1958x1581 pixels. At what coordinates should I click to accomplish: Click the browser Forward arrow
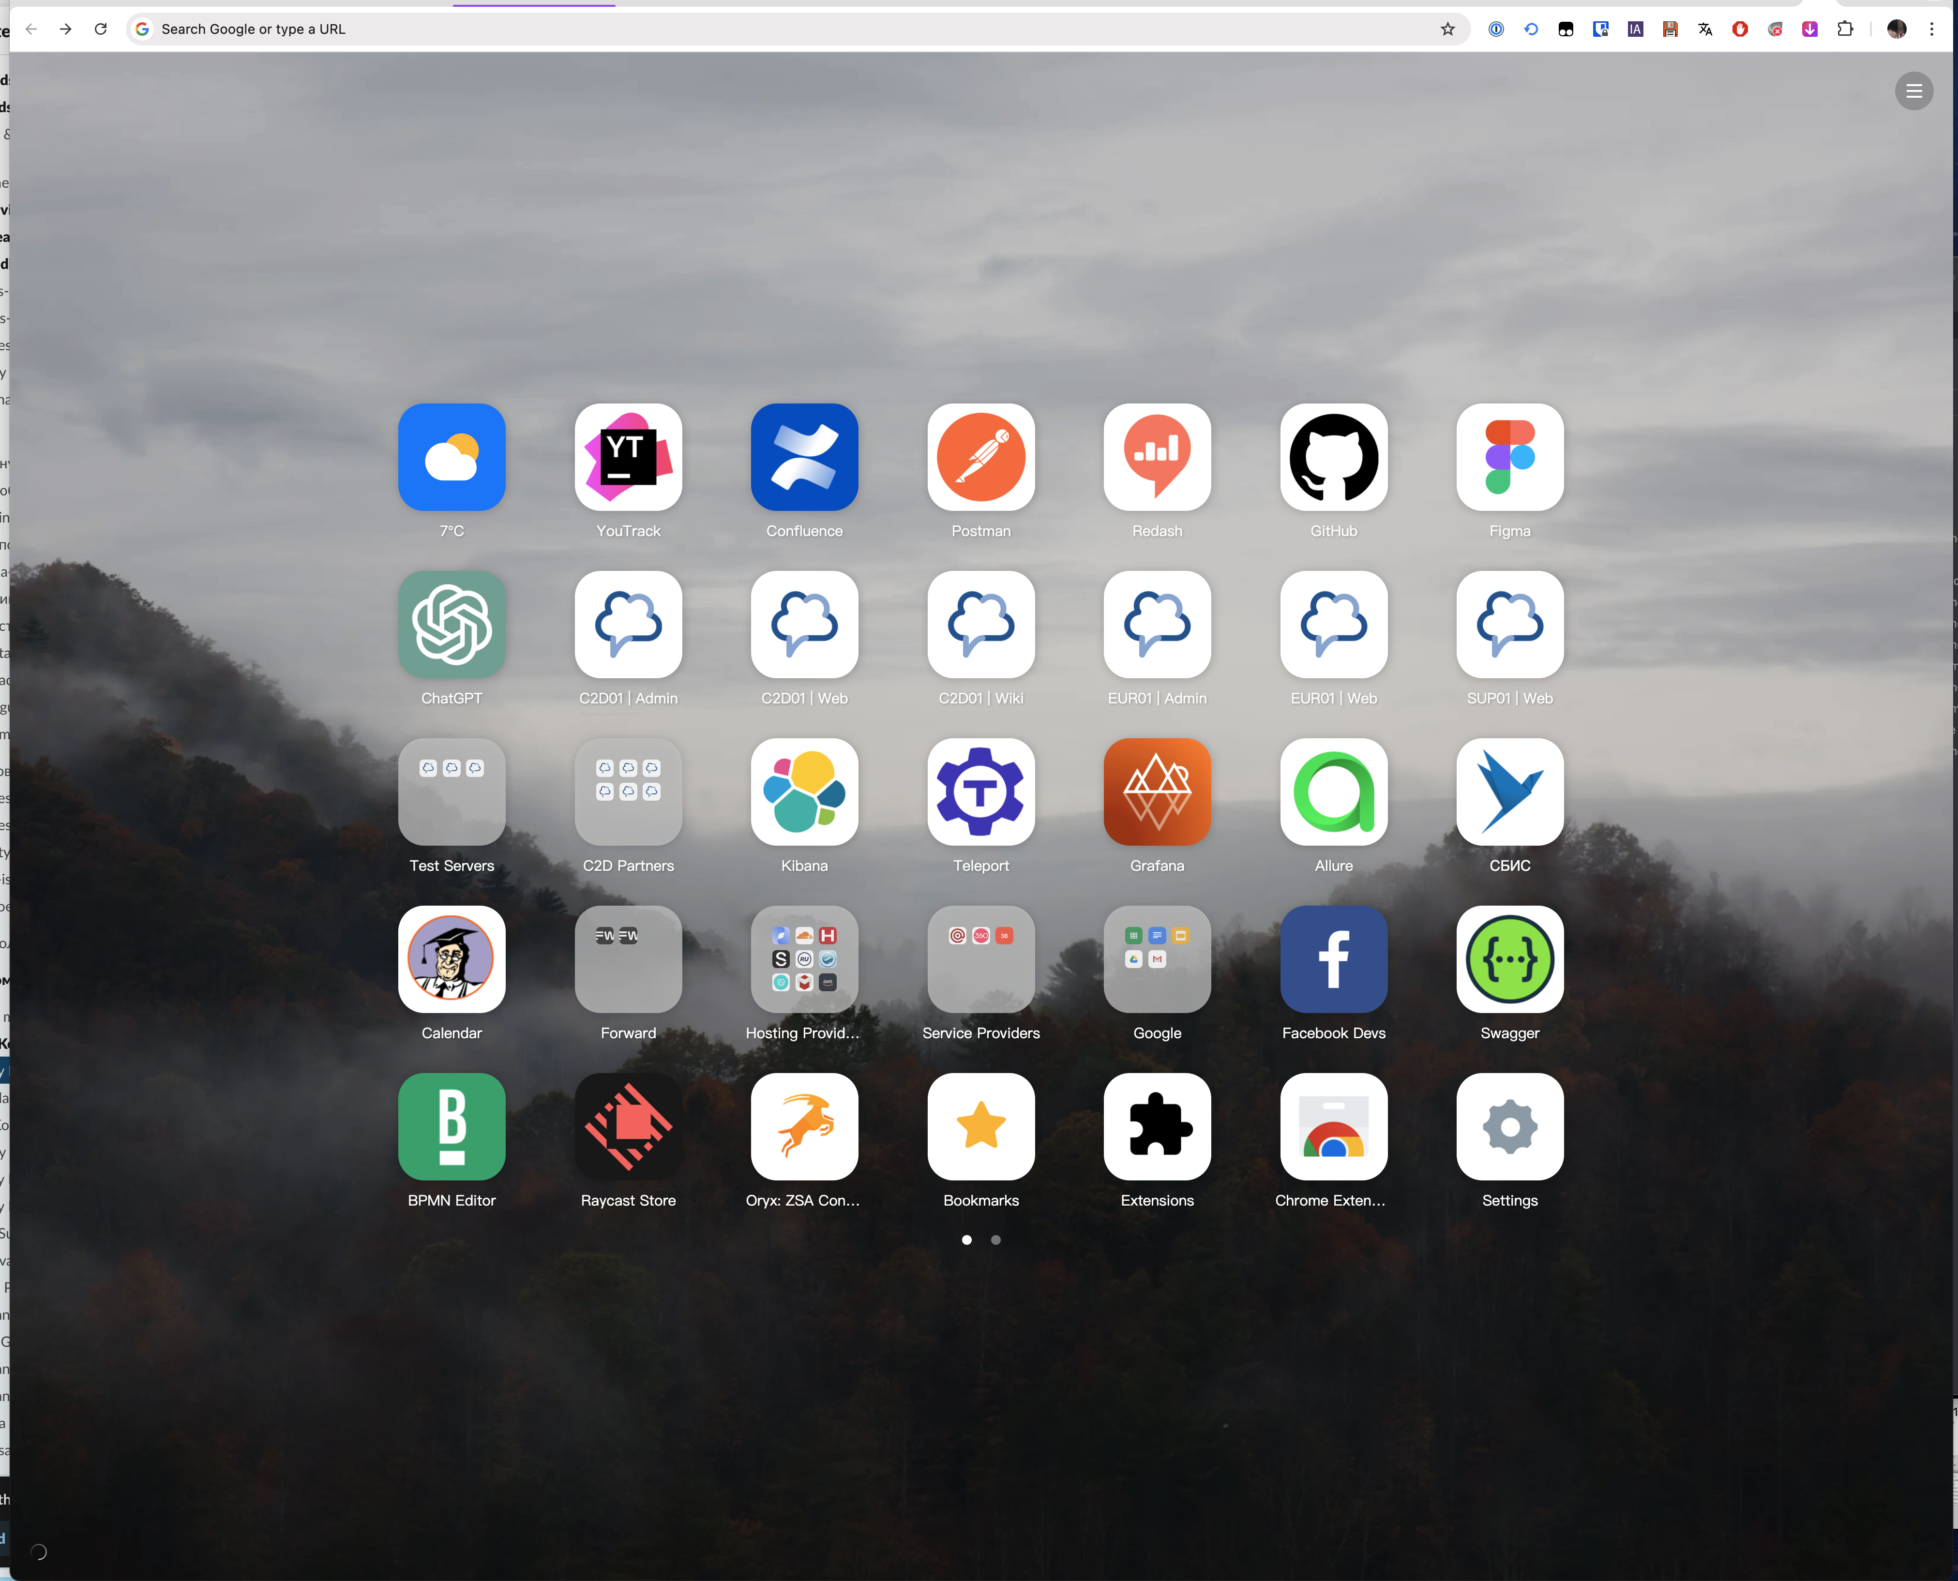pos(66,29)
